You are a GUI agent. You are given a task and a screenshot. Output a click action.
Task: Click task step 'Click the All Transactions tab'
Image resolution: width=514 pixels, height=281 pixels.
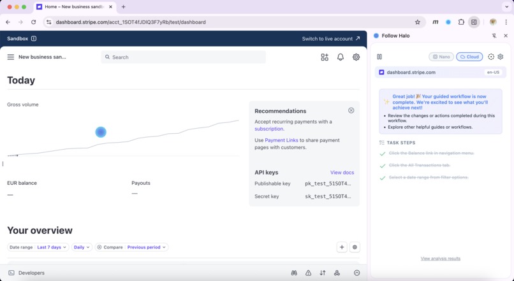420,166
